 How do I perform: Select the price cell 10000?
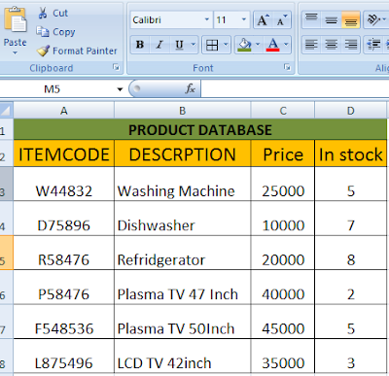click(x=283, y=219)
